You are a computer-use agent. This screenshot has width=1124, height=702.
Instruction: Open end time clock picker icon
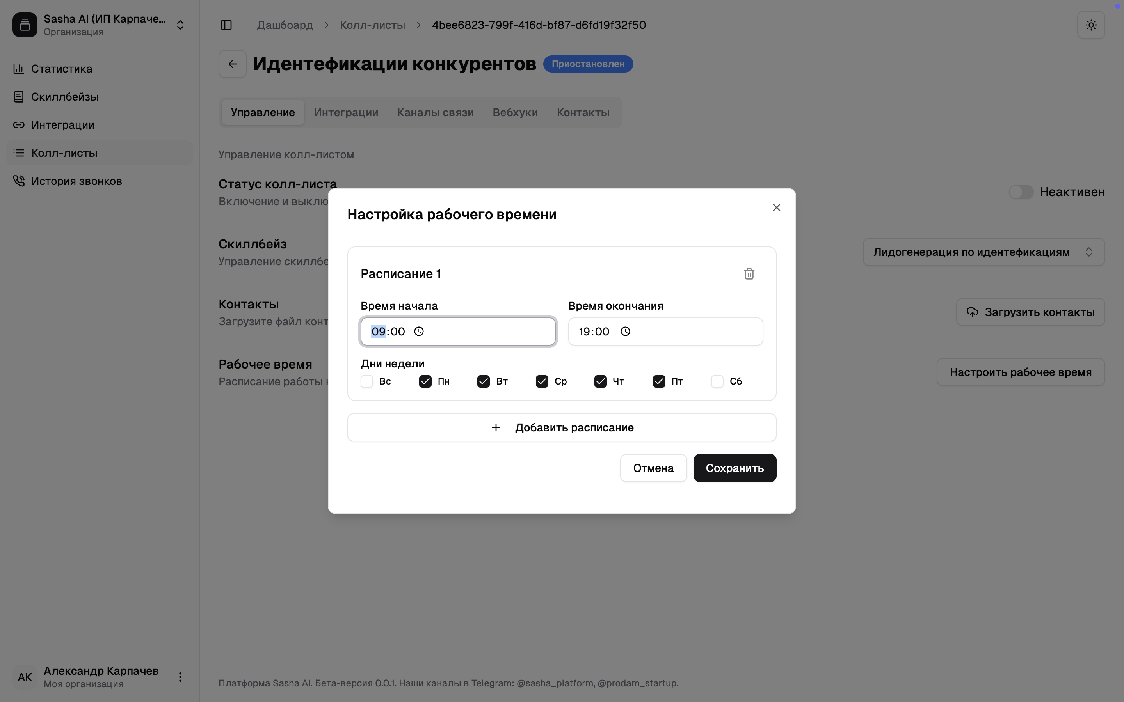point(625,331)
